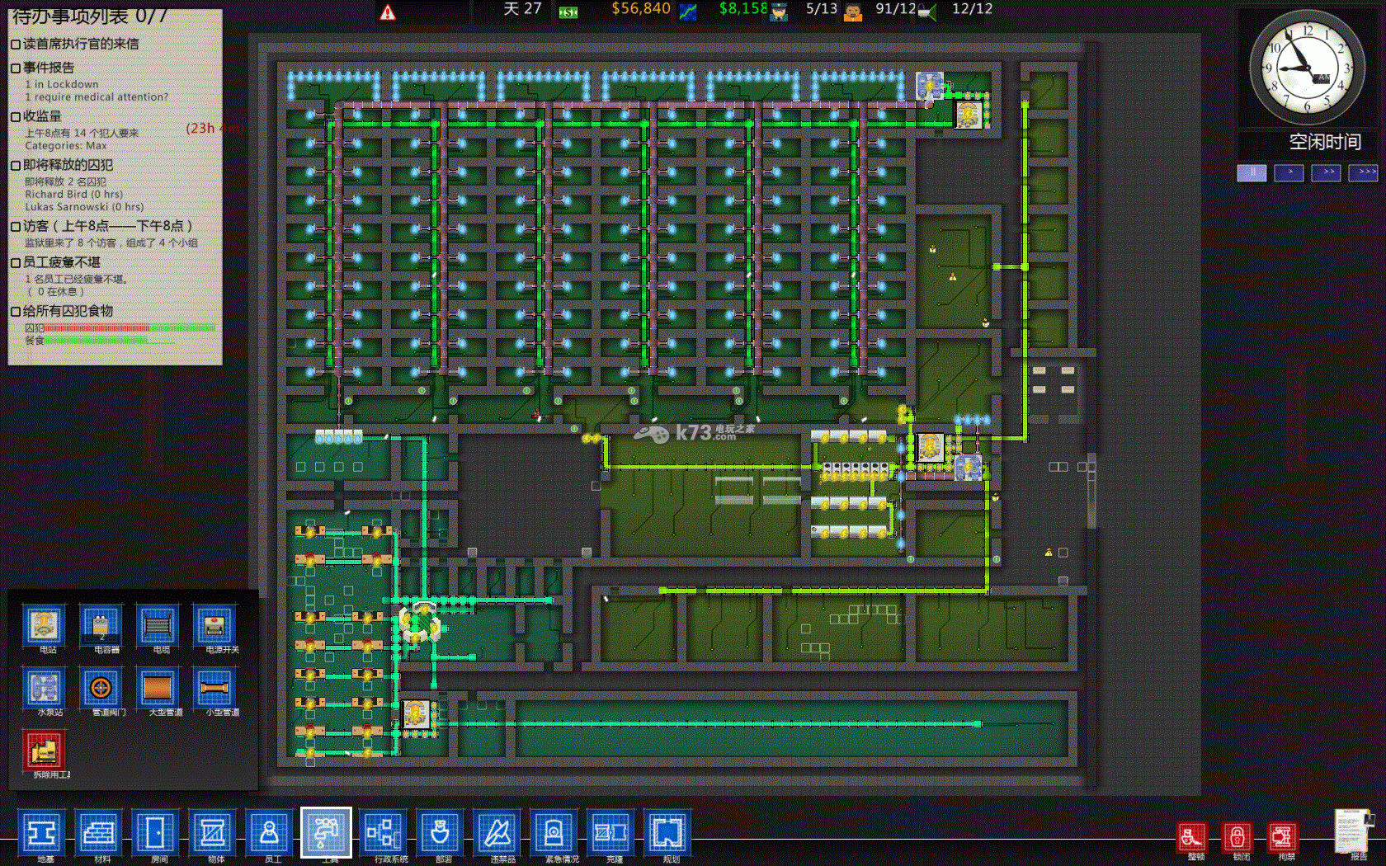Screen dimensions: 1386x866
Task: Select the 电站 power station icon
Action: pos(44,625)
